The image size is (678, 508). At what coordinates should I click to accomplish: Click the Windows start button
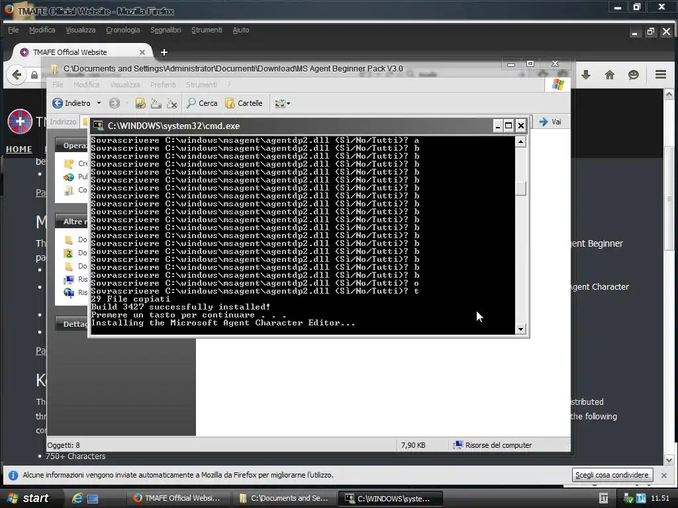tap(28, 498)
